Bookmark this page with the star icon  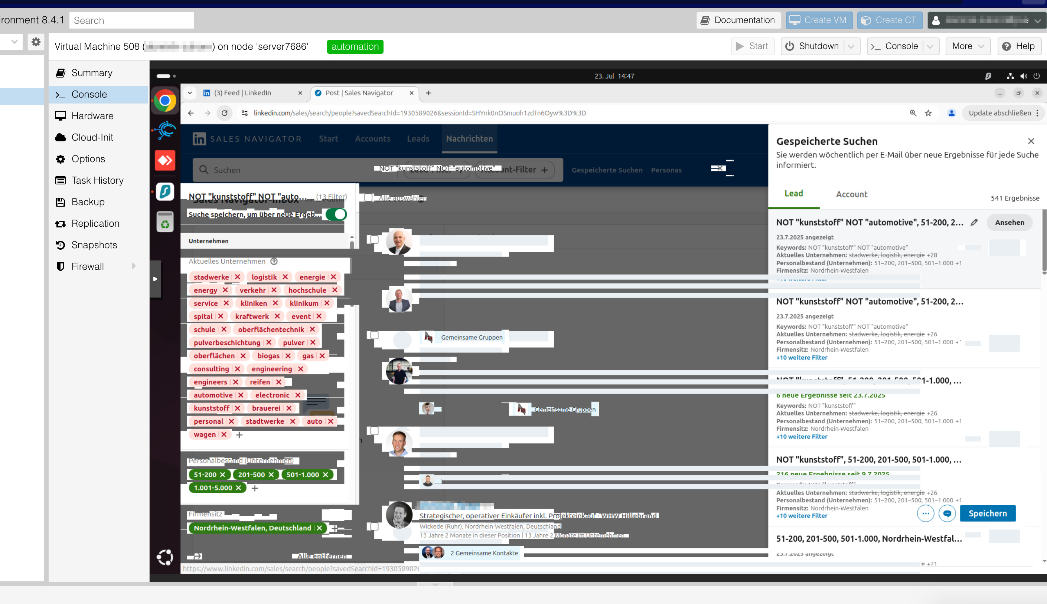pyautogui.click(x=928, y=113)
